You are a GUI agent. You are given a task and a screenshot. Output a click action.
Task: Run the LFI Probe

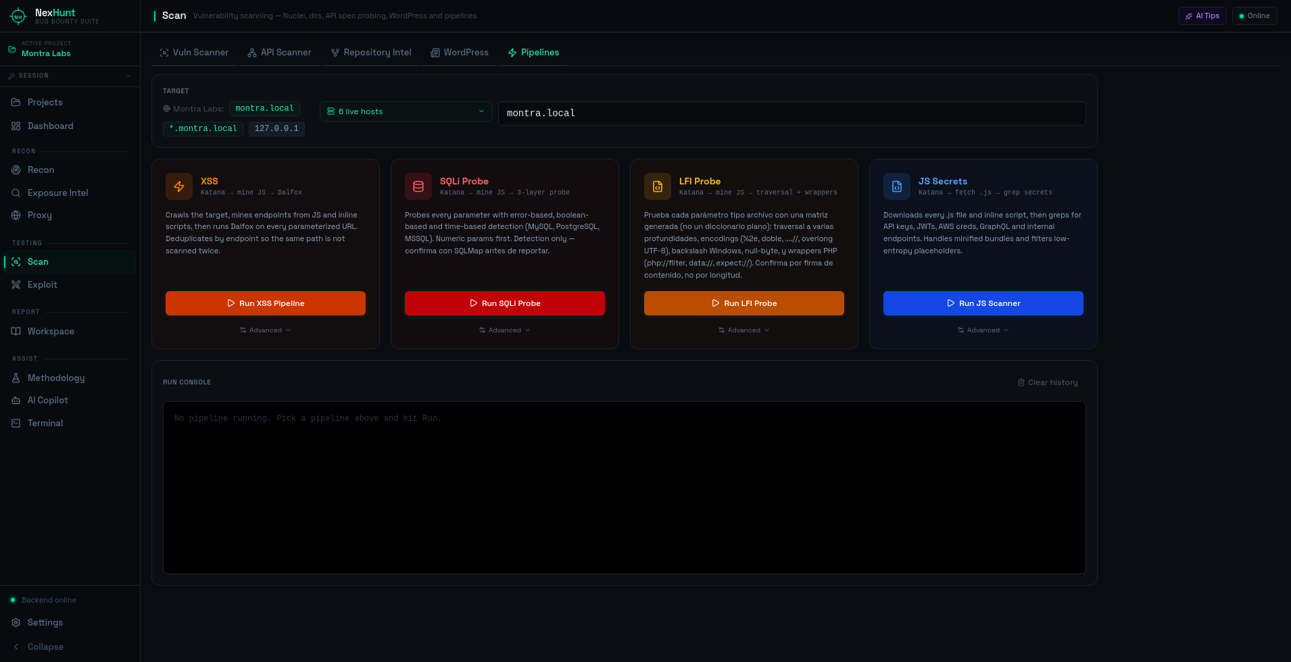[x=744, y=303]
